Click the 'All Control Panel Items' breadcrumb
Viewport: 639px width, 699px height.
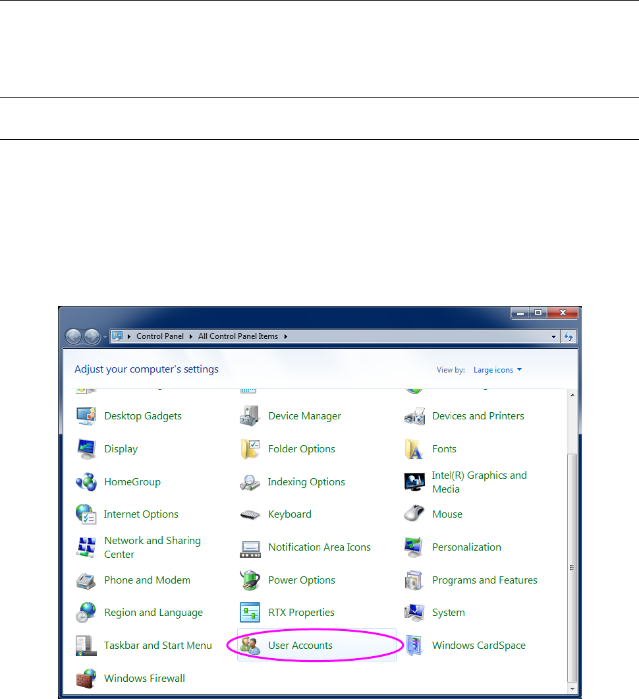tap(238, 336)
